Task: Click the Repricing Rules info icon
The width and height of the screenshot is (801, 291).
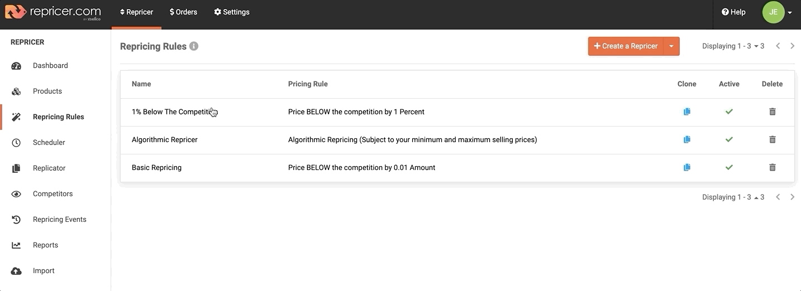Action: pos(194,46)
